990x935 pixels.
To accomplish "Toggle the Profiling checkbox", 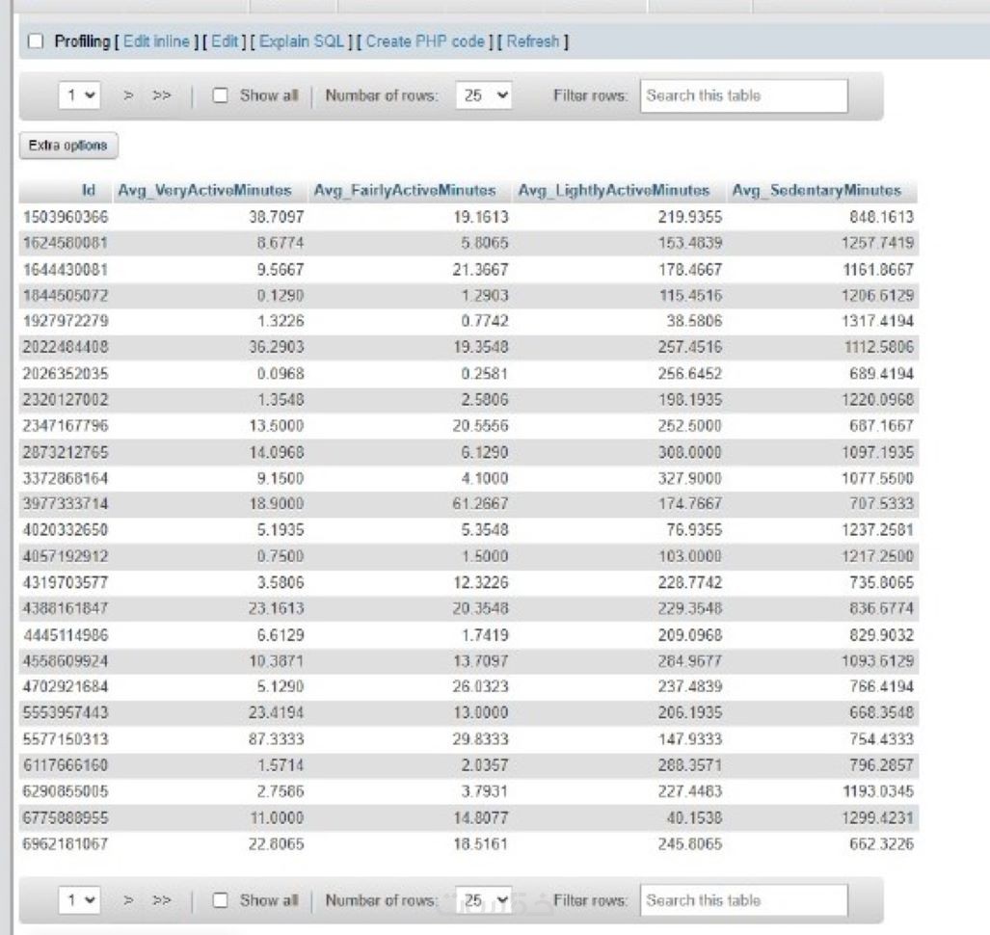I will tap(36, 41).
